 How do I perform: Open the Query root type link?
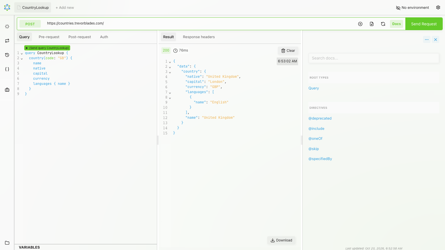[313, 88]
